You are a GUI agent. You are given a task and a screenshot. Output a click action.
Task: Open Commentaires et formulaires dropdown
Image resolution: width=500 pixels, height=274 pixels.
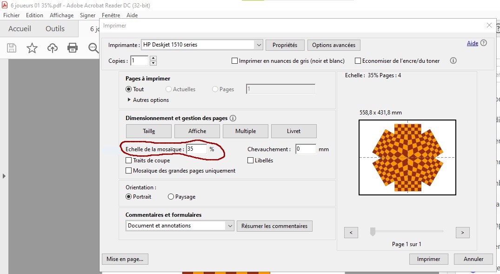230,226
